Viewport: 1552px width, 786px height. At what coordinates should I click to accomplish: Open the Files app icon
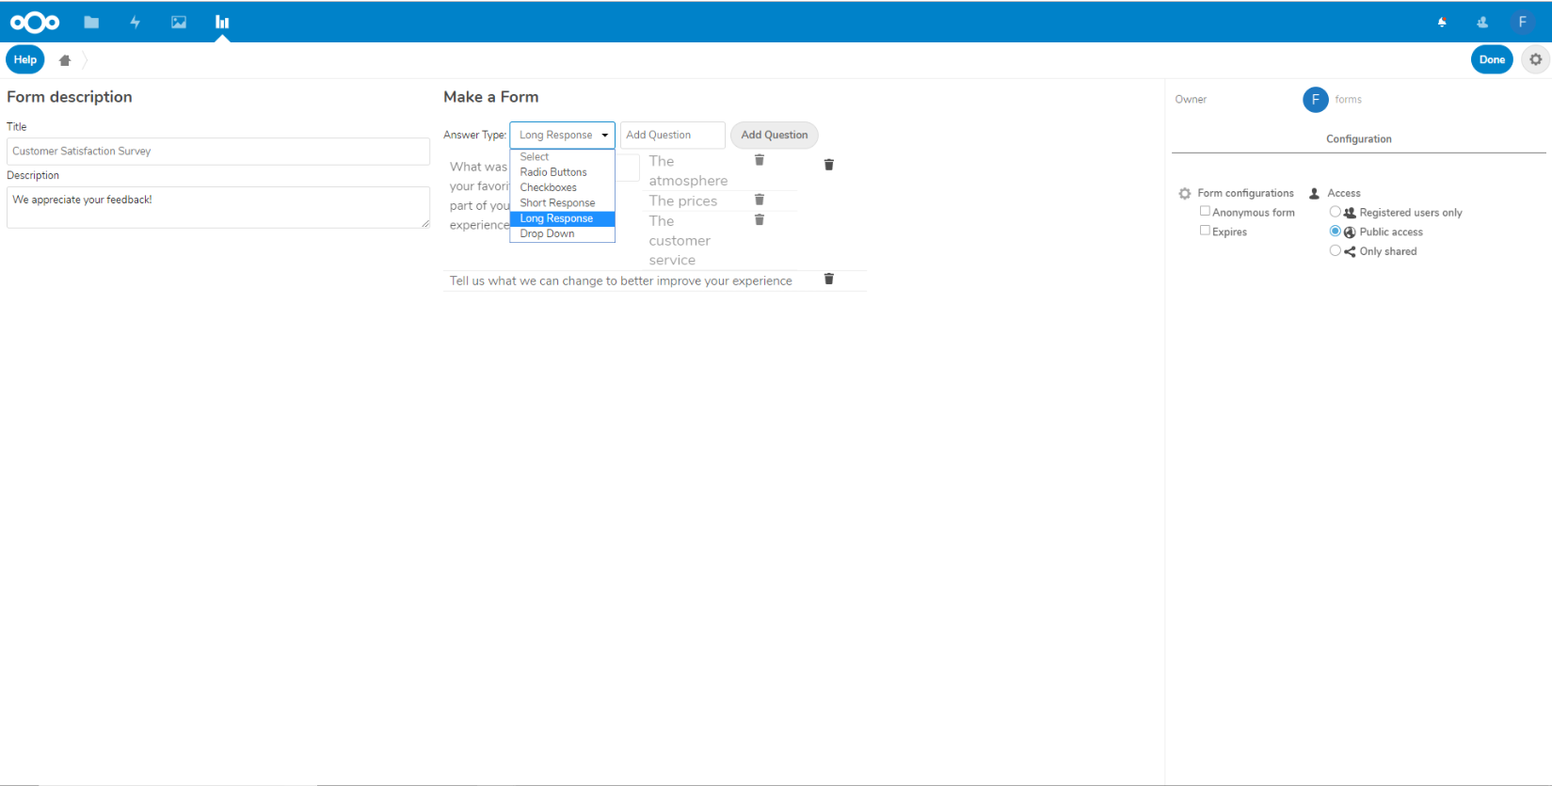91,23
